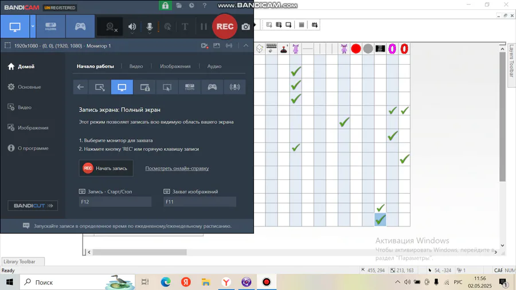516x290 pixels.
Task: Select specific window lock recording mode
Action: point(145,87)
